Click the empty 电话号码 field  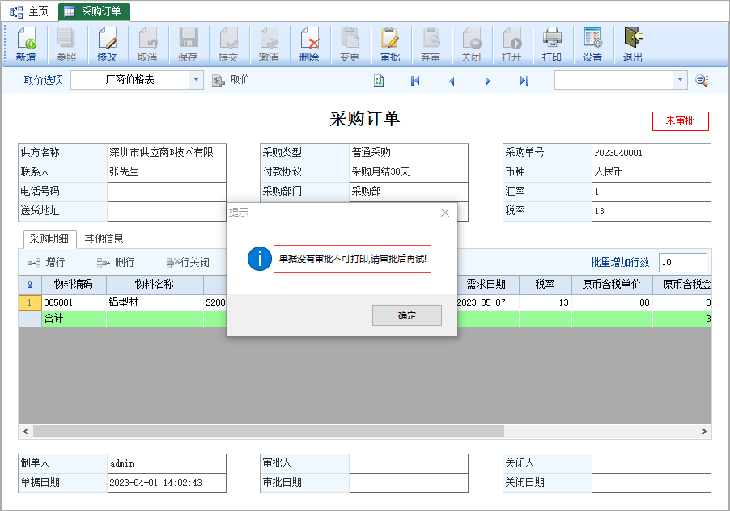(x=166, y=192)
